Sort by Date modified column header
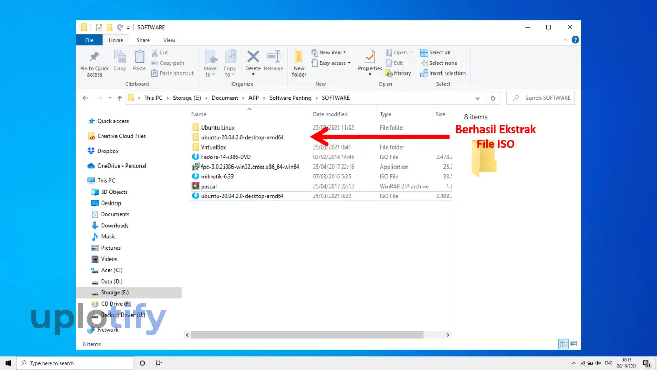This screenshot has width=657, height=370. click(x=330, y=114)
